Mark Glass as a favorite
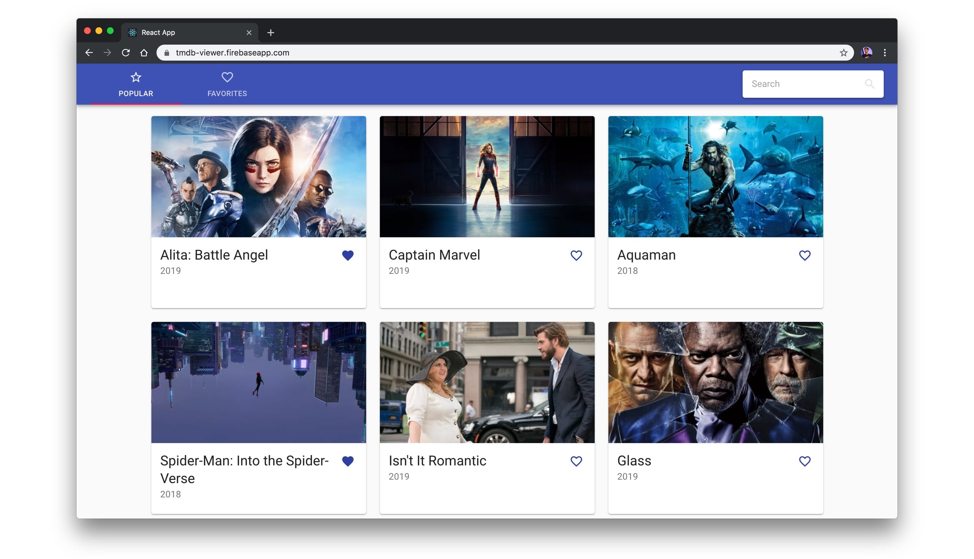The image size is (974, 559). click(x=805, y=461)
